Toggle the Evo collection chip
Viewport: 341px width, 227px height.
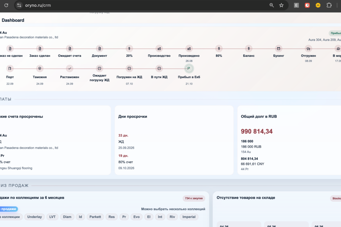(x=136, y=217)
